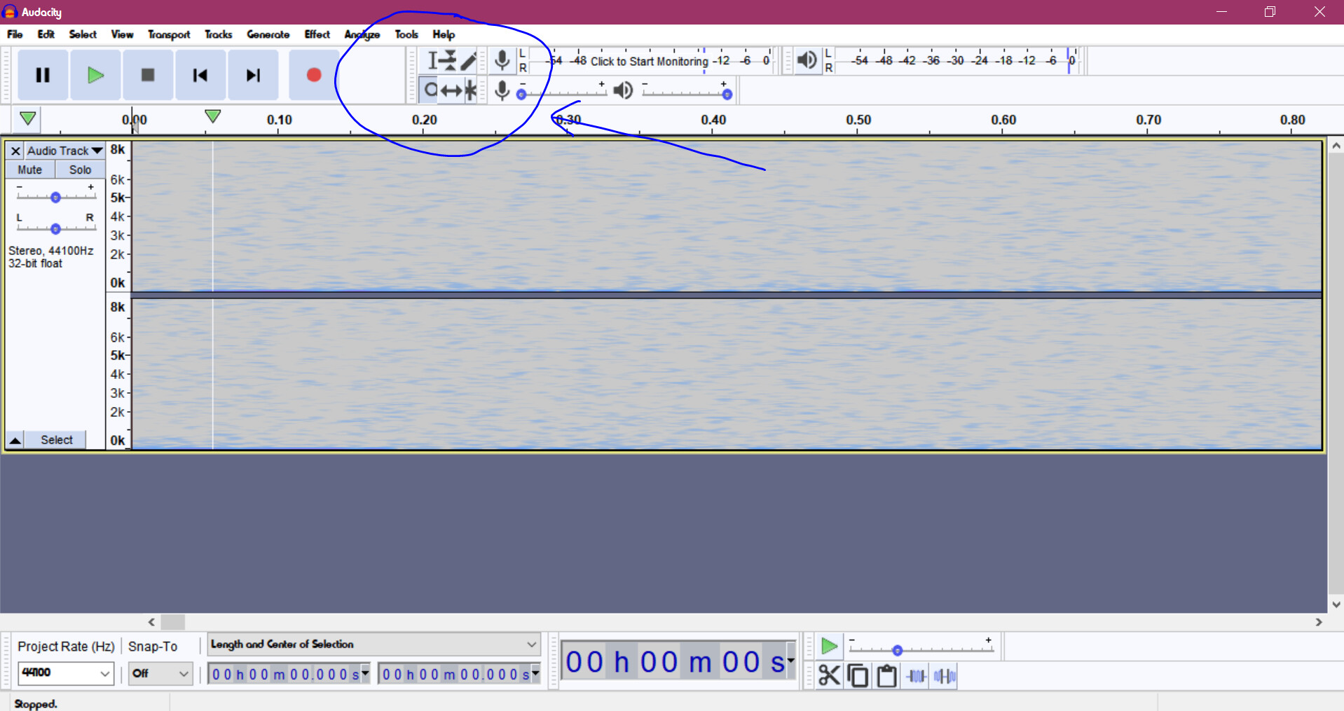Image resolution: width=1344 pixels, height=711 pixels.
Task: Solo the Audio Track
Action: (x=80, y=170)
